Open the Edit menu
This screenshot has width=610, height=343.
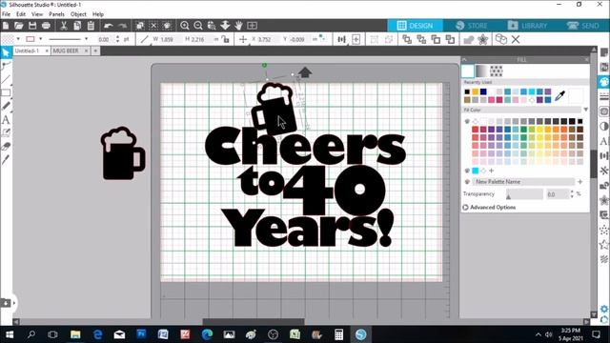[21, 14]
